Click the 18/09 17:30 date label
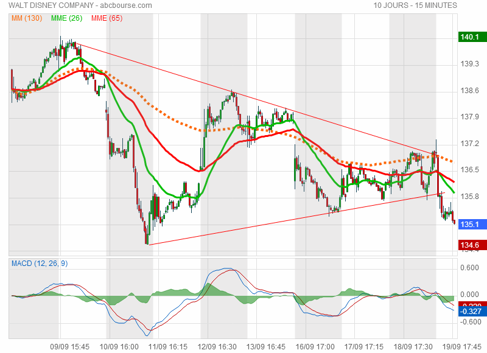The image size is (487, 353). [x=413, y=347]
